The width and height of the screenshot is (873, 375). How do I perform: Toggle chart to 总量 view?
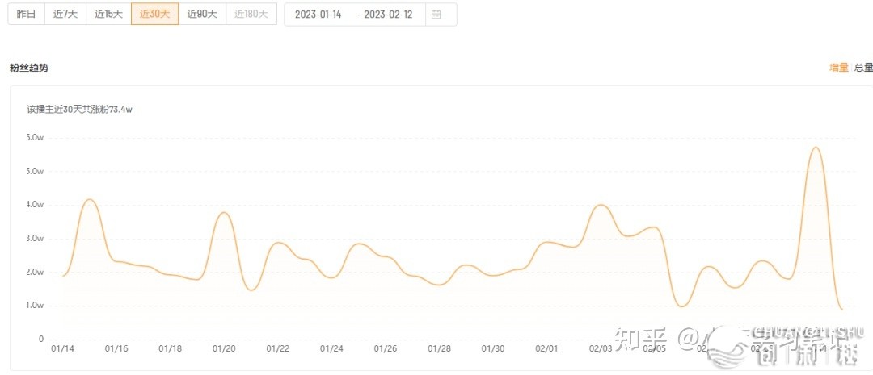[x=863, y=68]
